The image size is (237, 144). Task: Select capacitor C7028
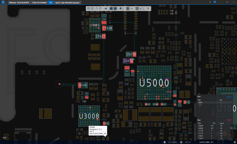107,28
